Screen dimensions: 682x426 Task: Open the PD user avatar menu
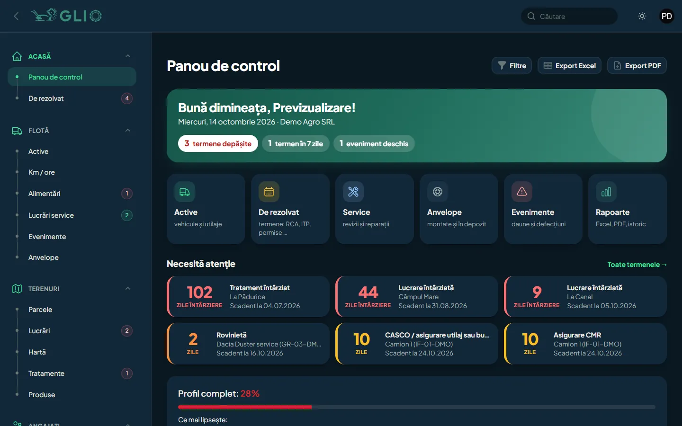click(x=666, y=16)
